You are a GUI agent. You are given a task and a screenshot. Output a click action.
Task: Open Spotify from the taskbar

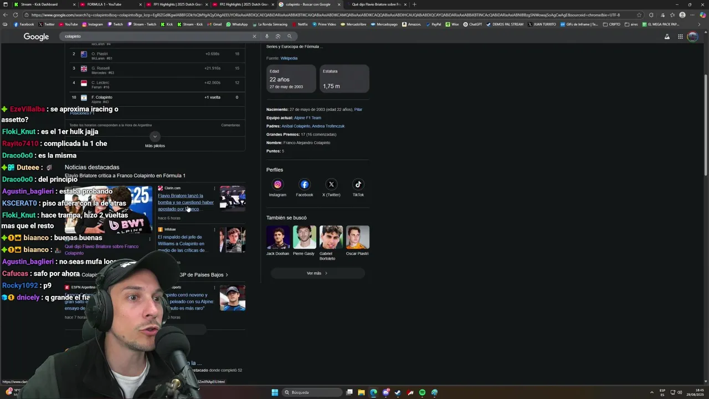pos(422,392)
